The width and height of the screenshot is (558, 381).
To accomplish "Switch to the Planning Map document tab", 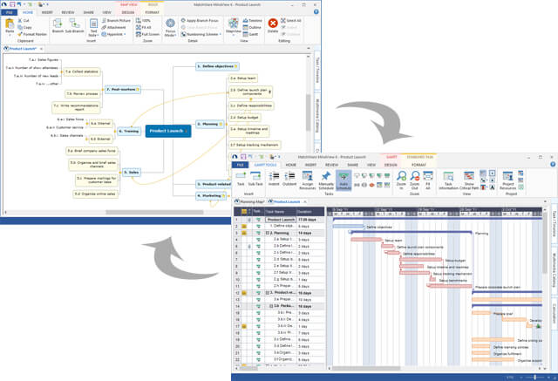I will tap(250, 201).
